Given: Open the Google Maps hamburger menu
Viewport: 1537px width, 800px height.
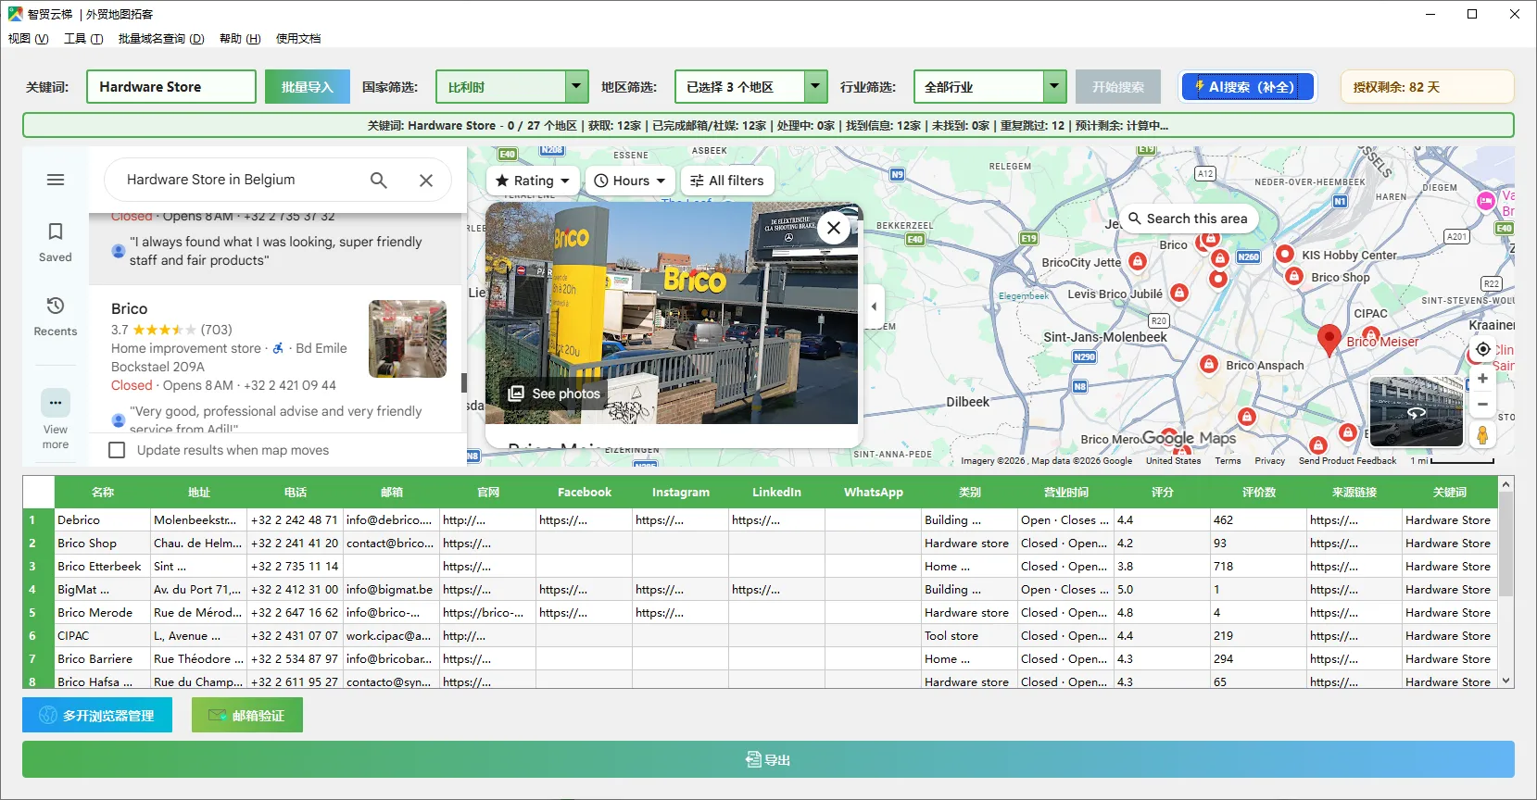Looking at the screenshot, I should click(x=56, y=180).
